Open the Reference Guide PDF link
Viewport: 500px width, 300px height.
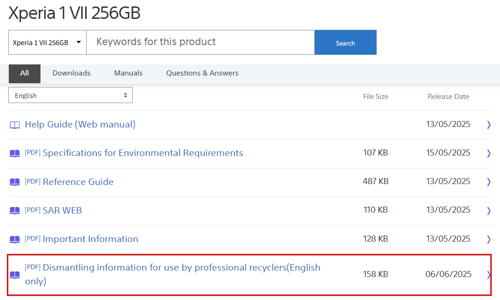coord(69,182)
